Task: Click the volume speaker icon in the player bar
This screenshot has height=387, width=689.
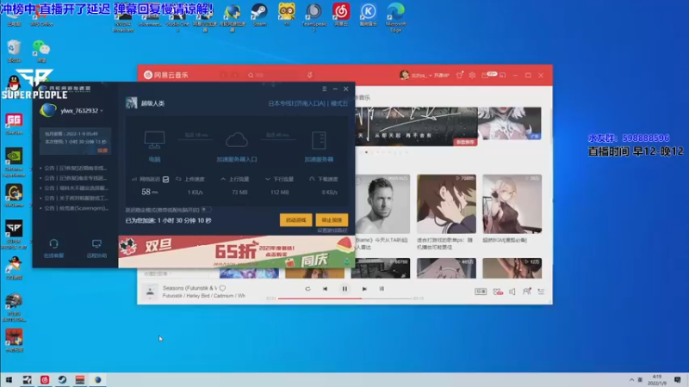Action: point(512,292)
